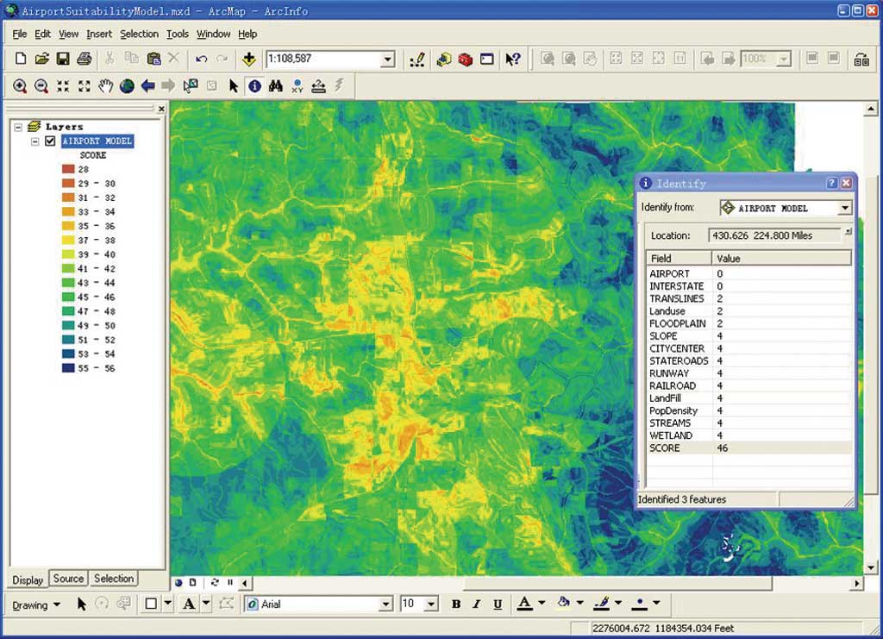This screenshot has height=639, width=883.
Task: Open the Find binoculars tool
Action: point(276,86)
